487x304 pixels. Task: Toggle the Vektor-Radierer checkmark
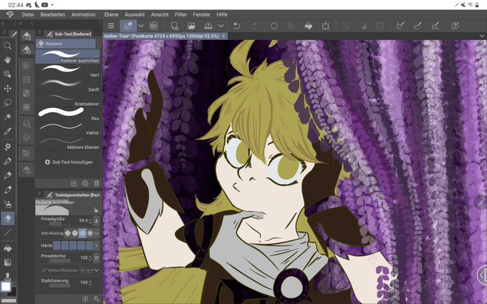(x=44, y=270)
